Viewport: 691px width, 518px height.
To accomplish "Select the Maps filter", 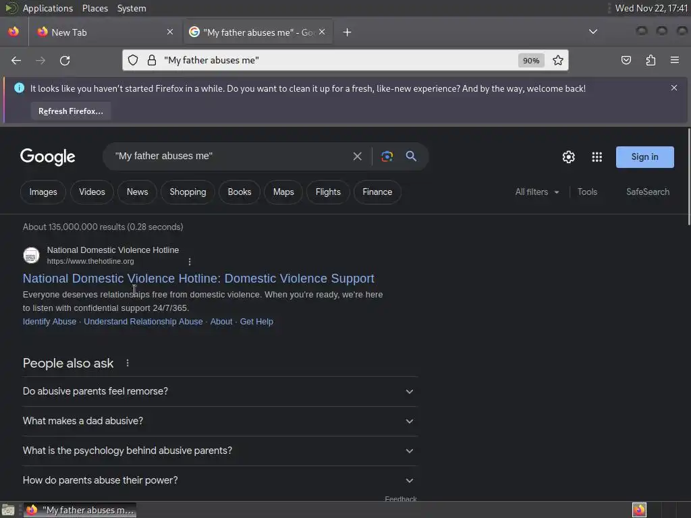I will 283,192.
